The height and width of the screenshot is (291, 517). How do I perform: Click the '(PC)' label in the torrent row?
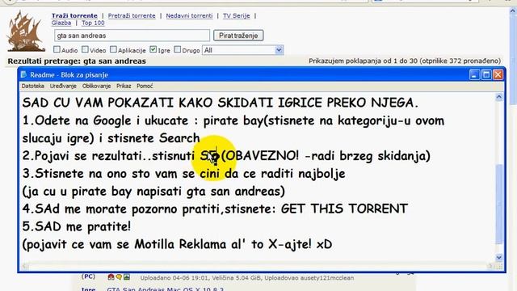(x=88, y=276)
